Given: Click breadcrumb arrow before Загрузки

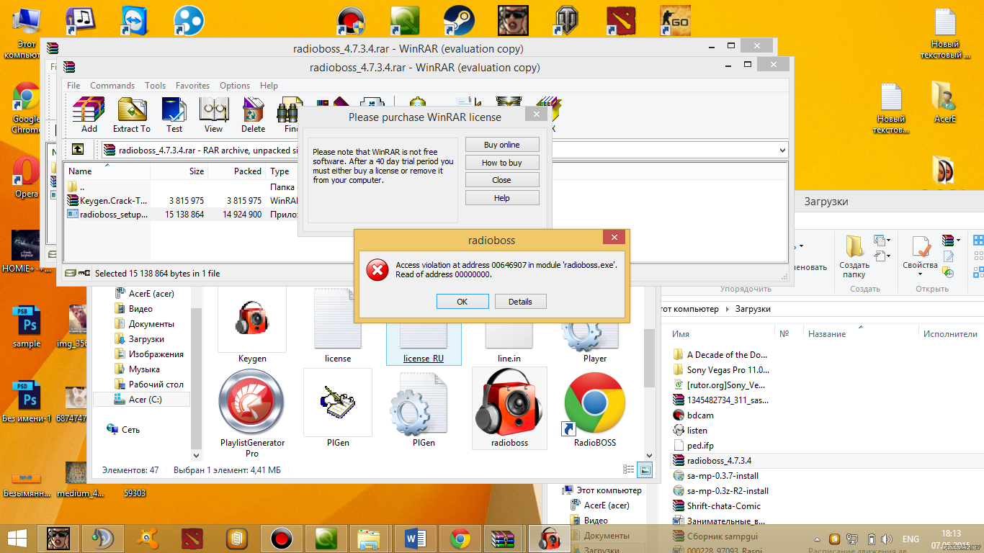Looking at the screenshot, I should pyautogui.click(x=727, y=309).
